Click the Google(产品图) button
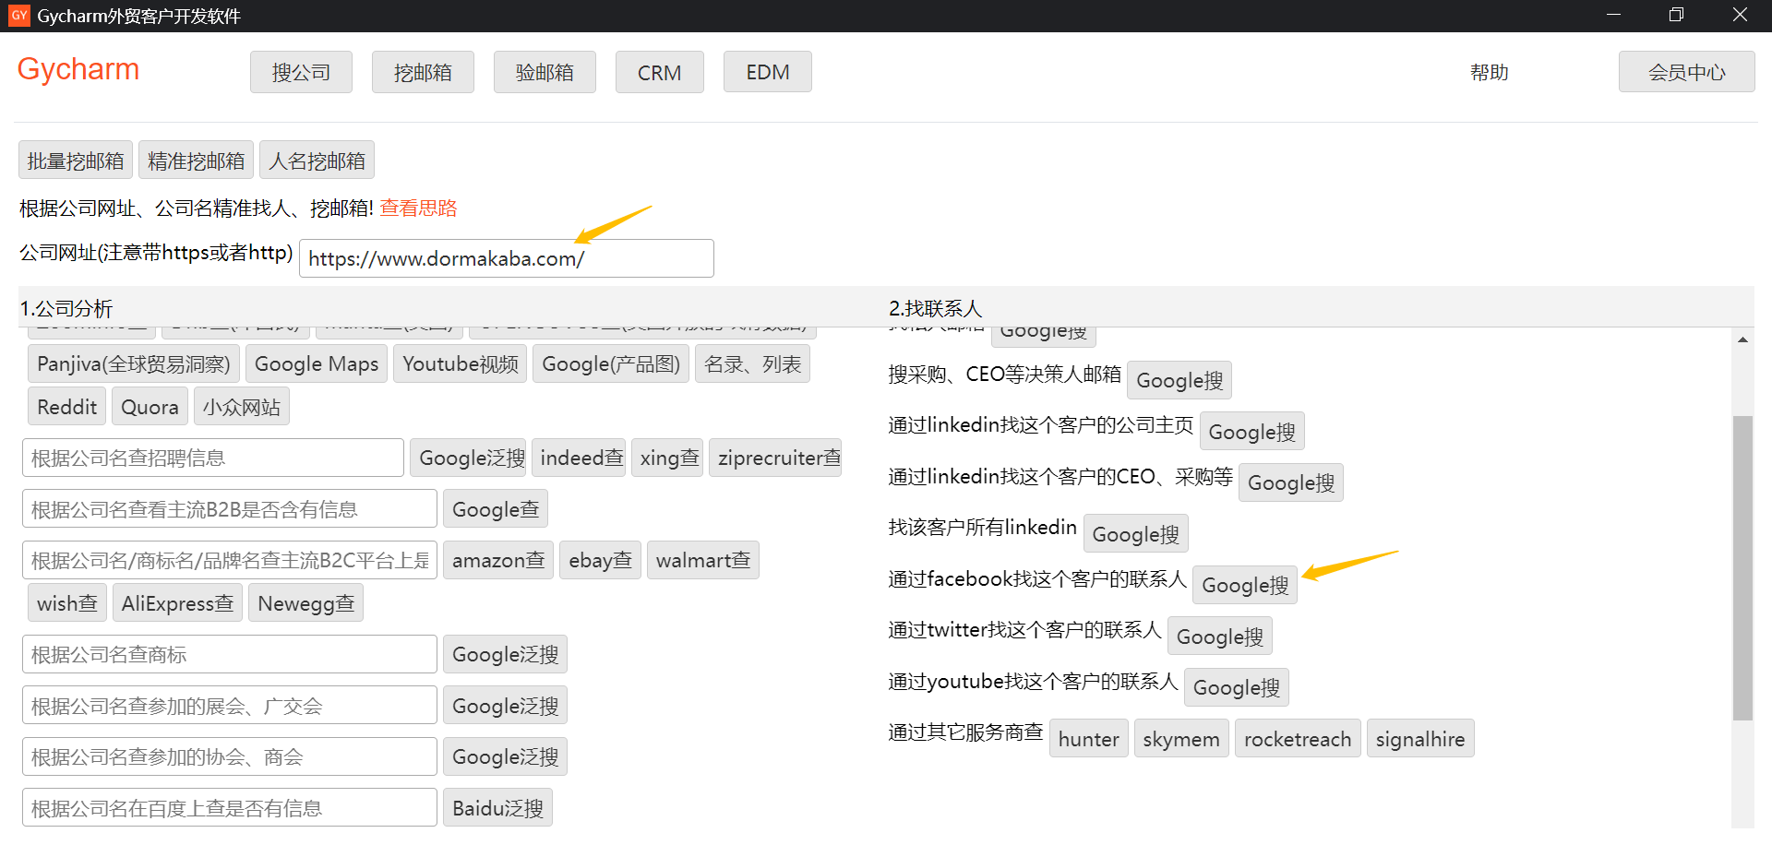Image resolution: width=1772 pixels, height=845 pixels. pos(611,363)
